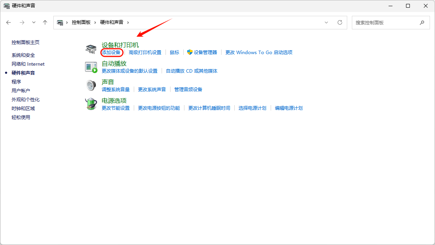Click 硬件和声音 breadcrumb in address bar

(x=111, y=22)
